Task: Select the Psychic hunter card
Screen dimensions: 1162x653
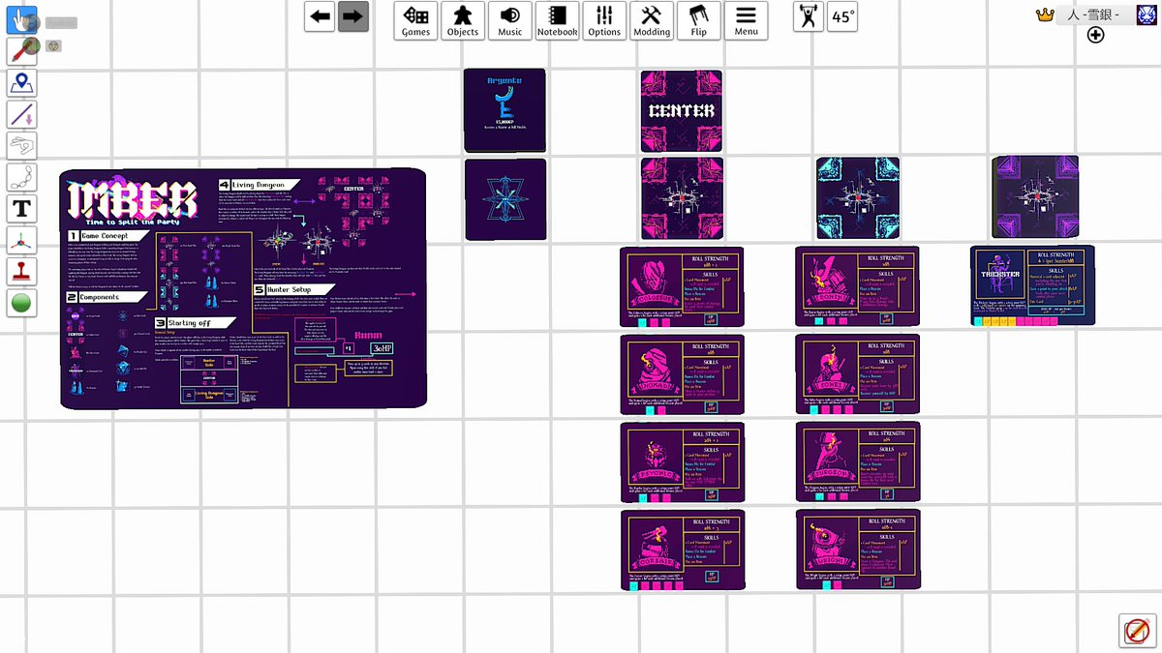Action: [682, 462]
